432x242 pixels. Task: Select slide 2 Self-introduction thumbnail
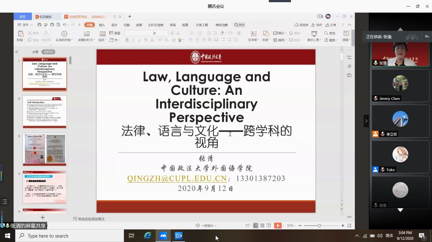45,112
